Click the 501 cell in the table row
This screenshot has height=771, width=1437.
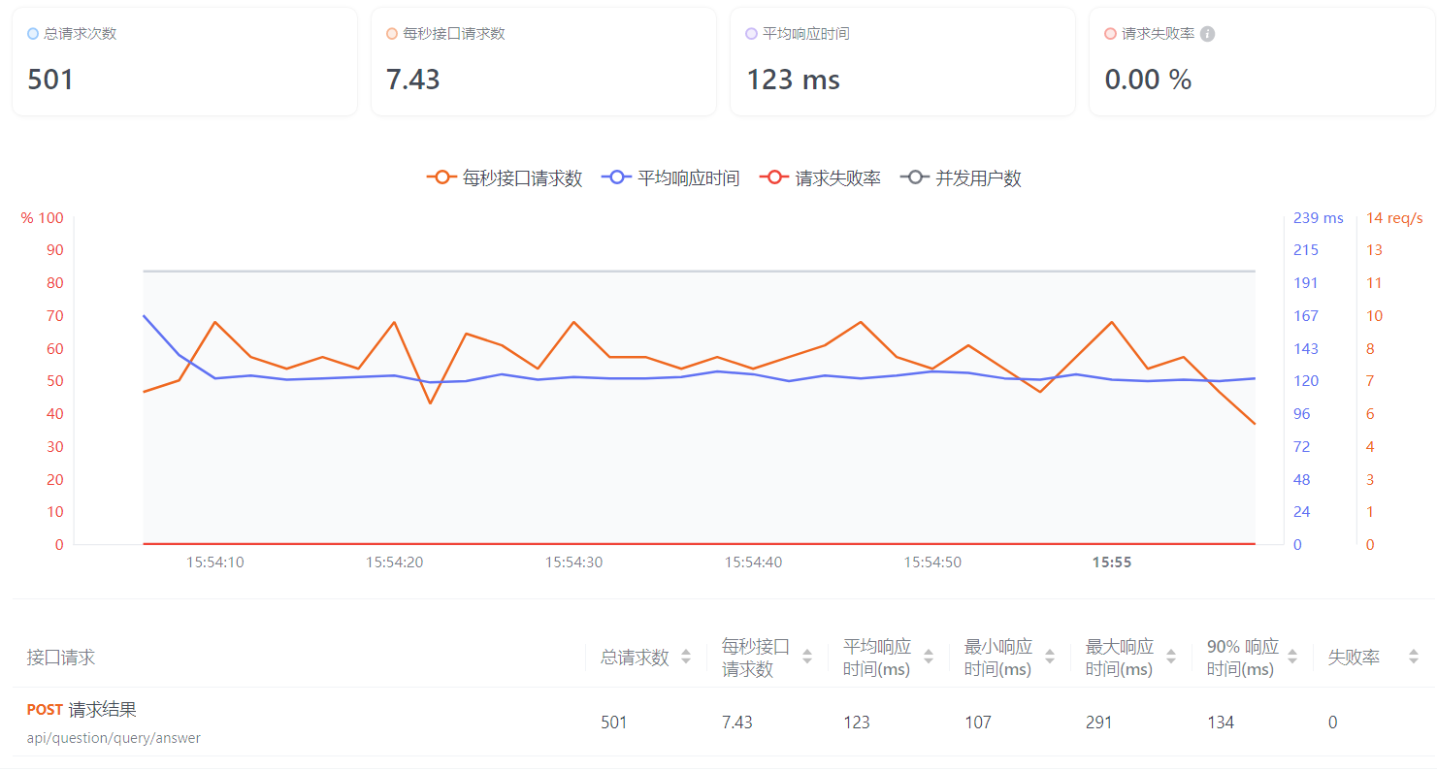[614, 723]
